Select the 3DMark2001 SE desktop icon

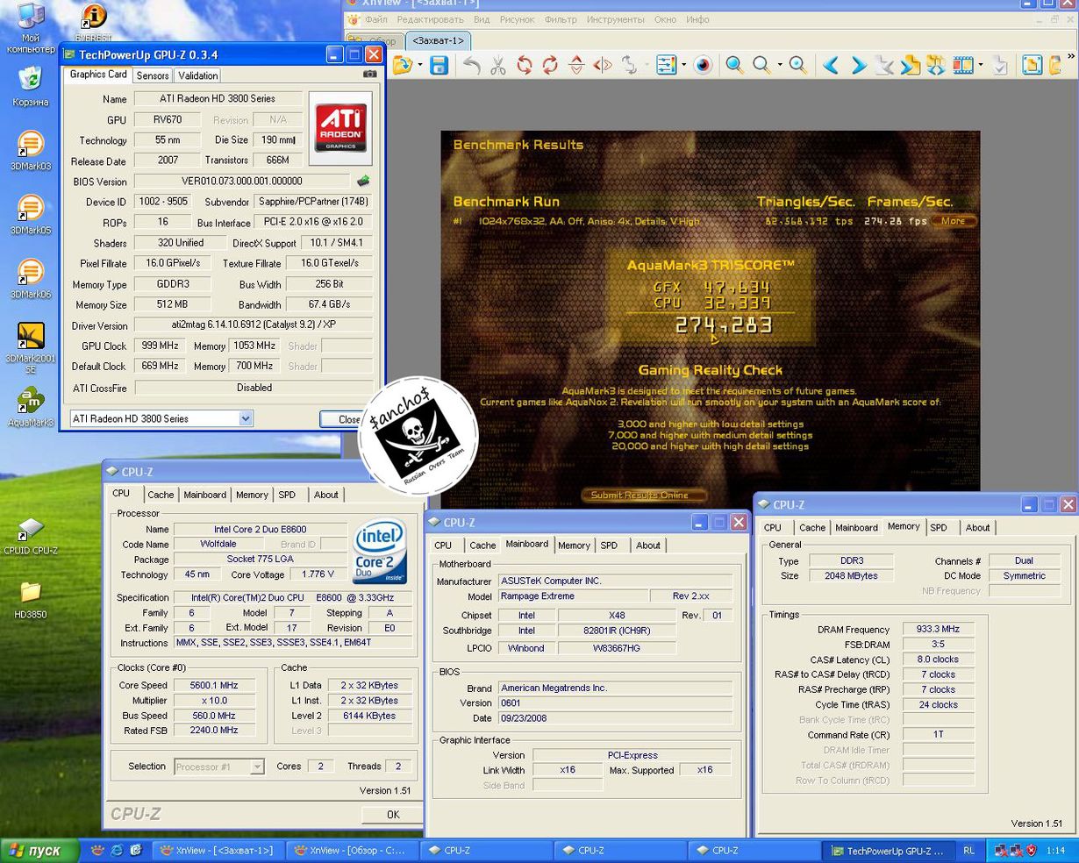[x=31, y=348]
